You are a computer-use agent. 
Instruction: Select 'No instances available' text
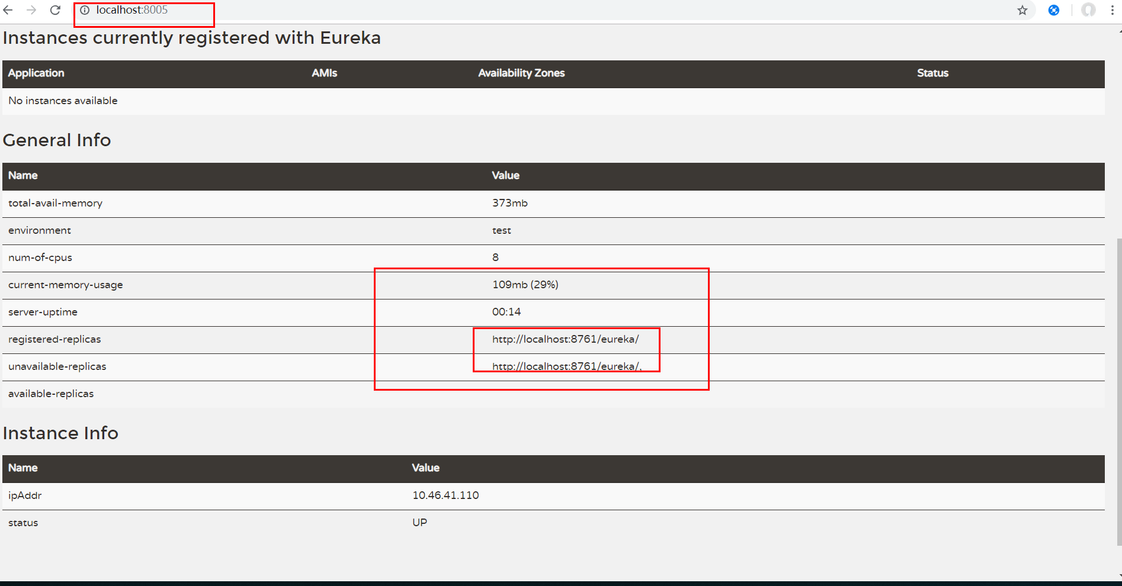(x=63, y=101)
